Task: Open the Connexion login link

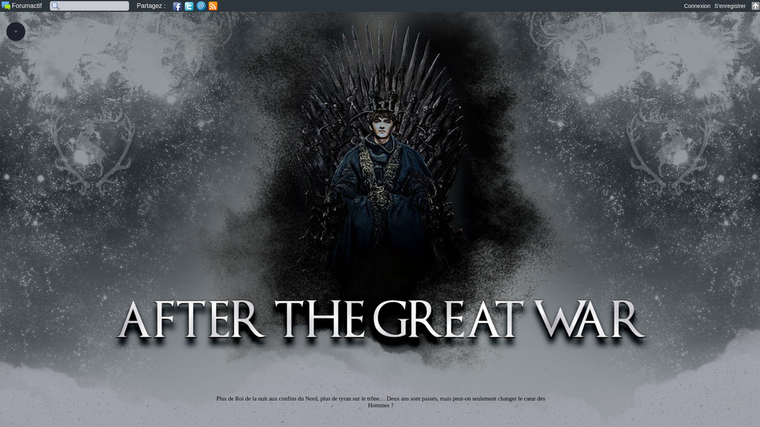Action: (x=697, y=6)
